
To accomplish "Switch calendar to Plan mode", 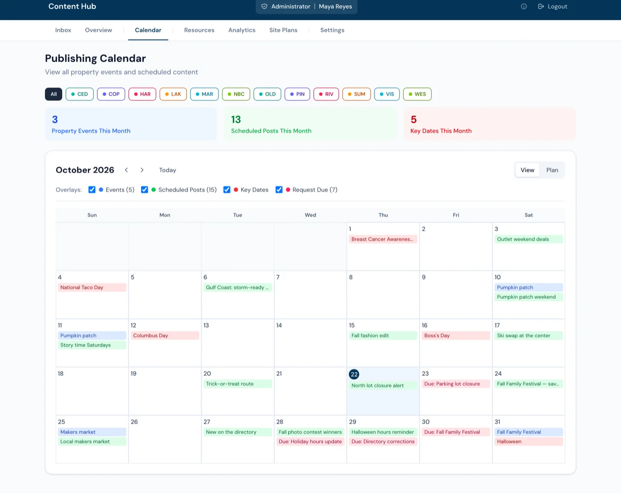I will (x=552, y=170).
